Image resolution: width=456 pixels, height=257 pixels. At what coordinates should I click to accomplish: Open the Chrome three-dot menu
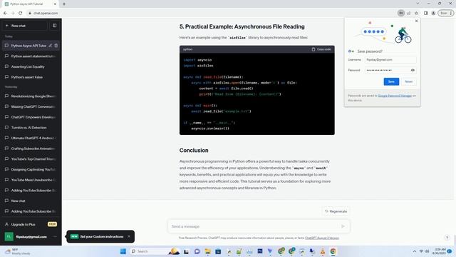click(x=451, y=13)
